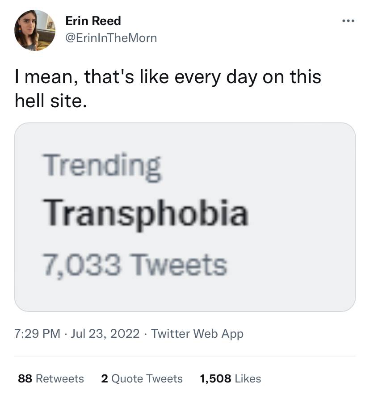Click the bold number 88 retweet count
Image resolution: width=370 pixels, height=399 pixels.
tap(25, 379)
